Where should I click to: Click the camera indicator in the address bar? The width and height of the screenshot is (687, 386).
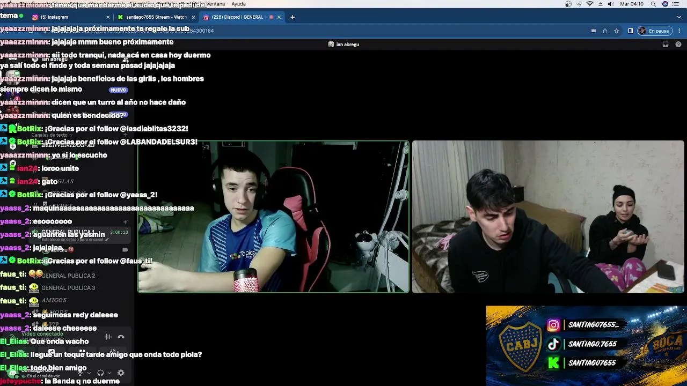[x=594, y=31]
